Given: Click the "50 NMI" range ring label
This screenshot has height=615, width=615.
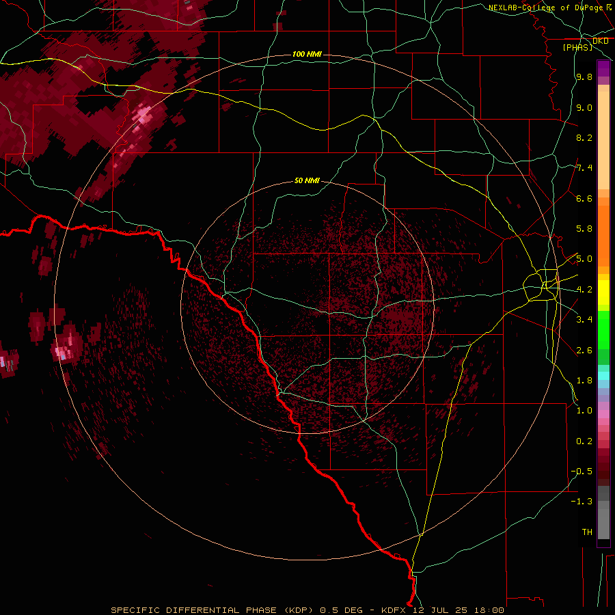Looking at the screenshot, I should 307,180.
